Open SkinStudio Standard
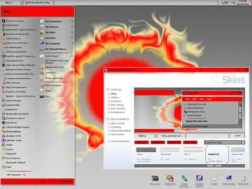The image size is (252, 189). point(15,114)
